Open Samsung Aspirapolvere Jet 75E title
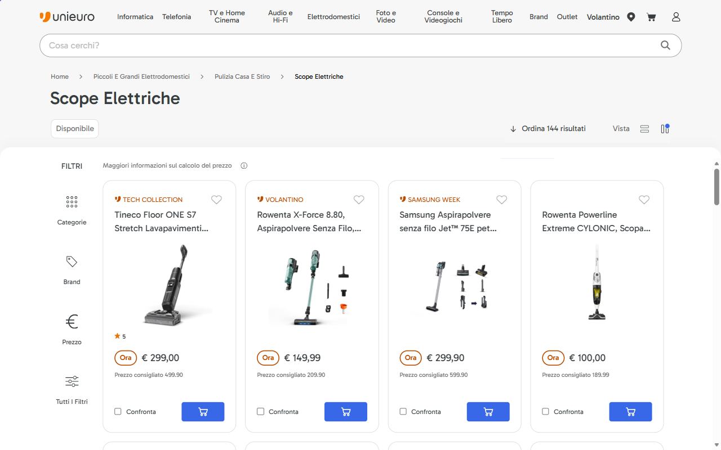The image size is (721, 450). pyautogui.click(x=448, y=222)
